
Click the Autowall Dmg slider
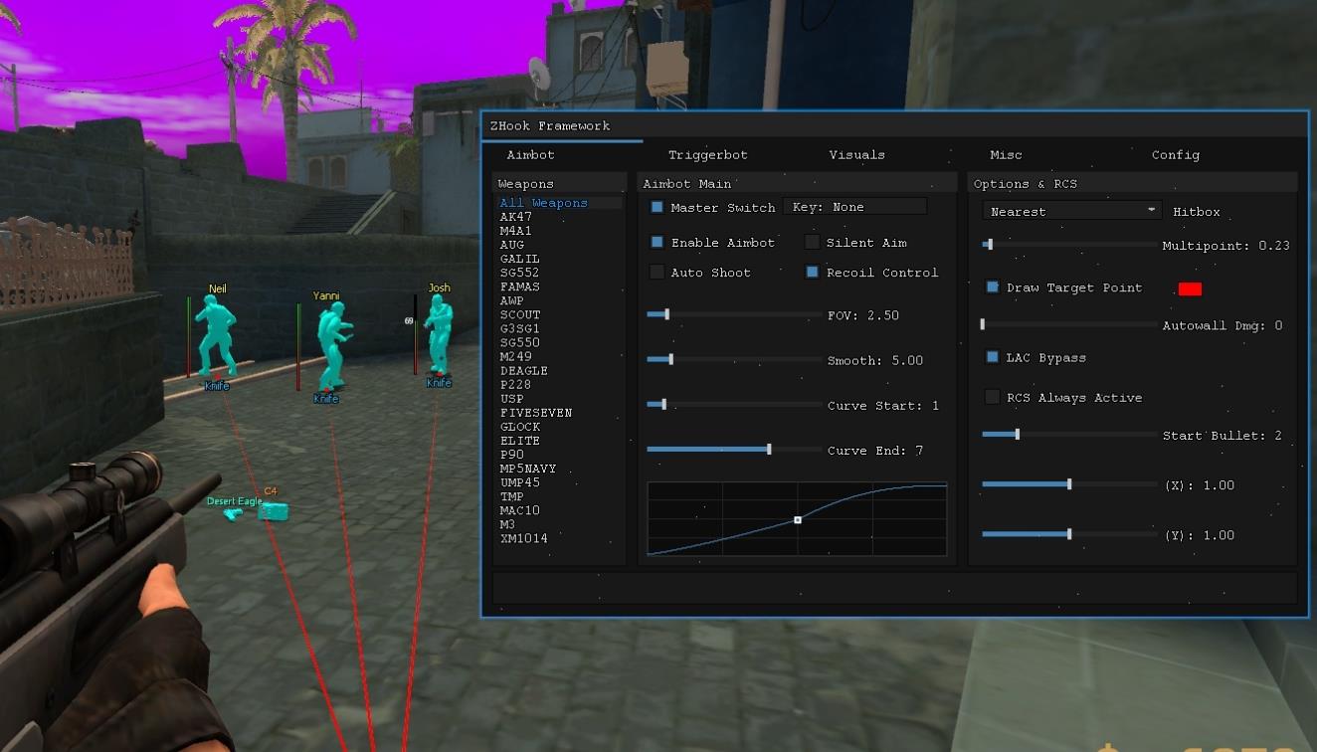1070,324
